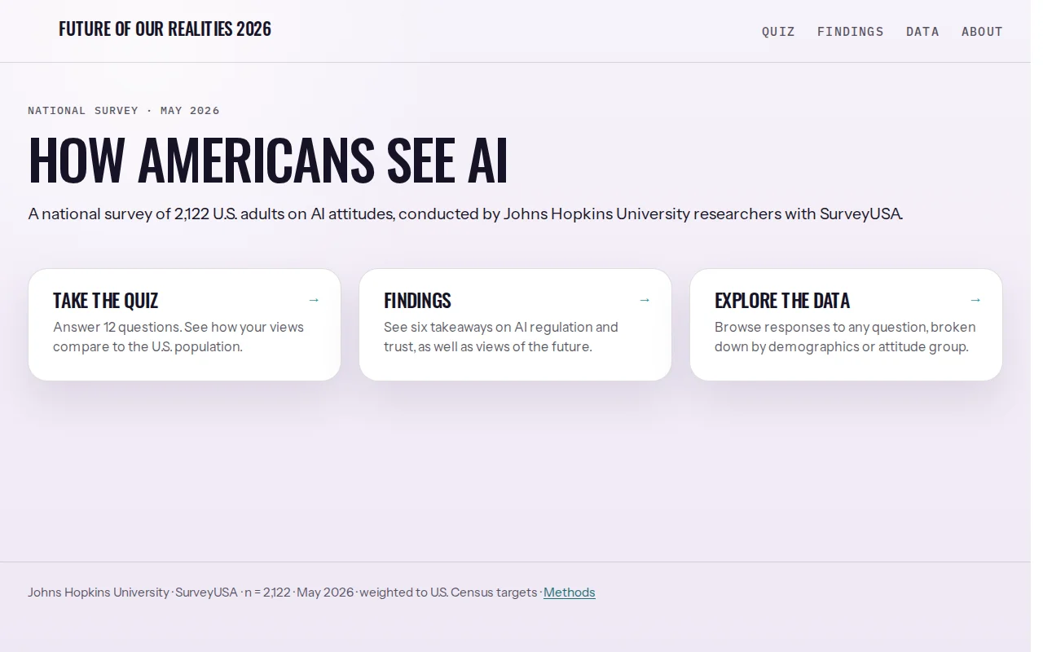This screenshot has height=652, width=1043.
Task: Click 'Answer 12 questions' description text
Action: click(x=178, y=337)
